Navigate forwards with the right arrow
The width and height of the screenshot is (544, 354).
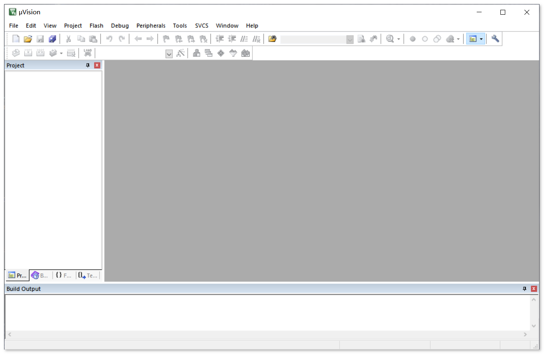tap(150, 39)
